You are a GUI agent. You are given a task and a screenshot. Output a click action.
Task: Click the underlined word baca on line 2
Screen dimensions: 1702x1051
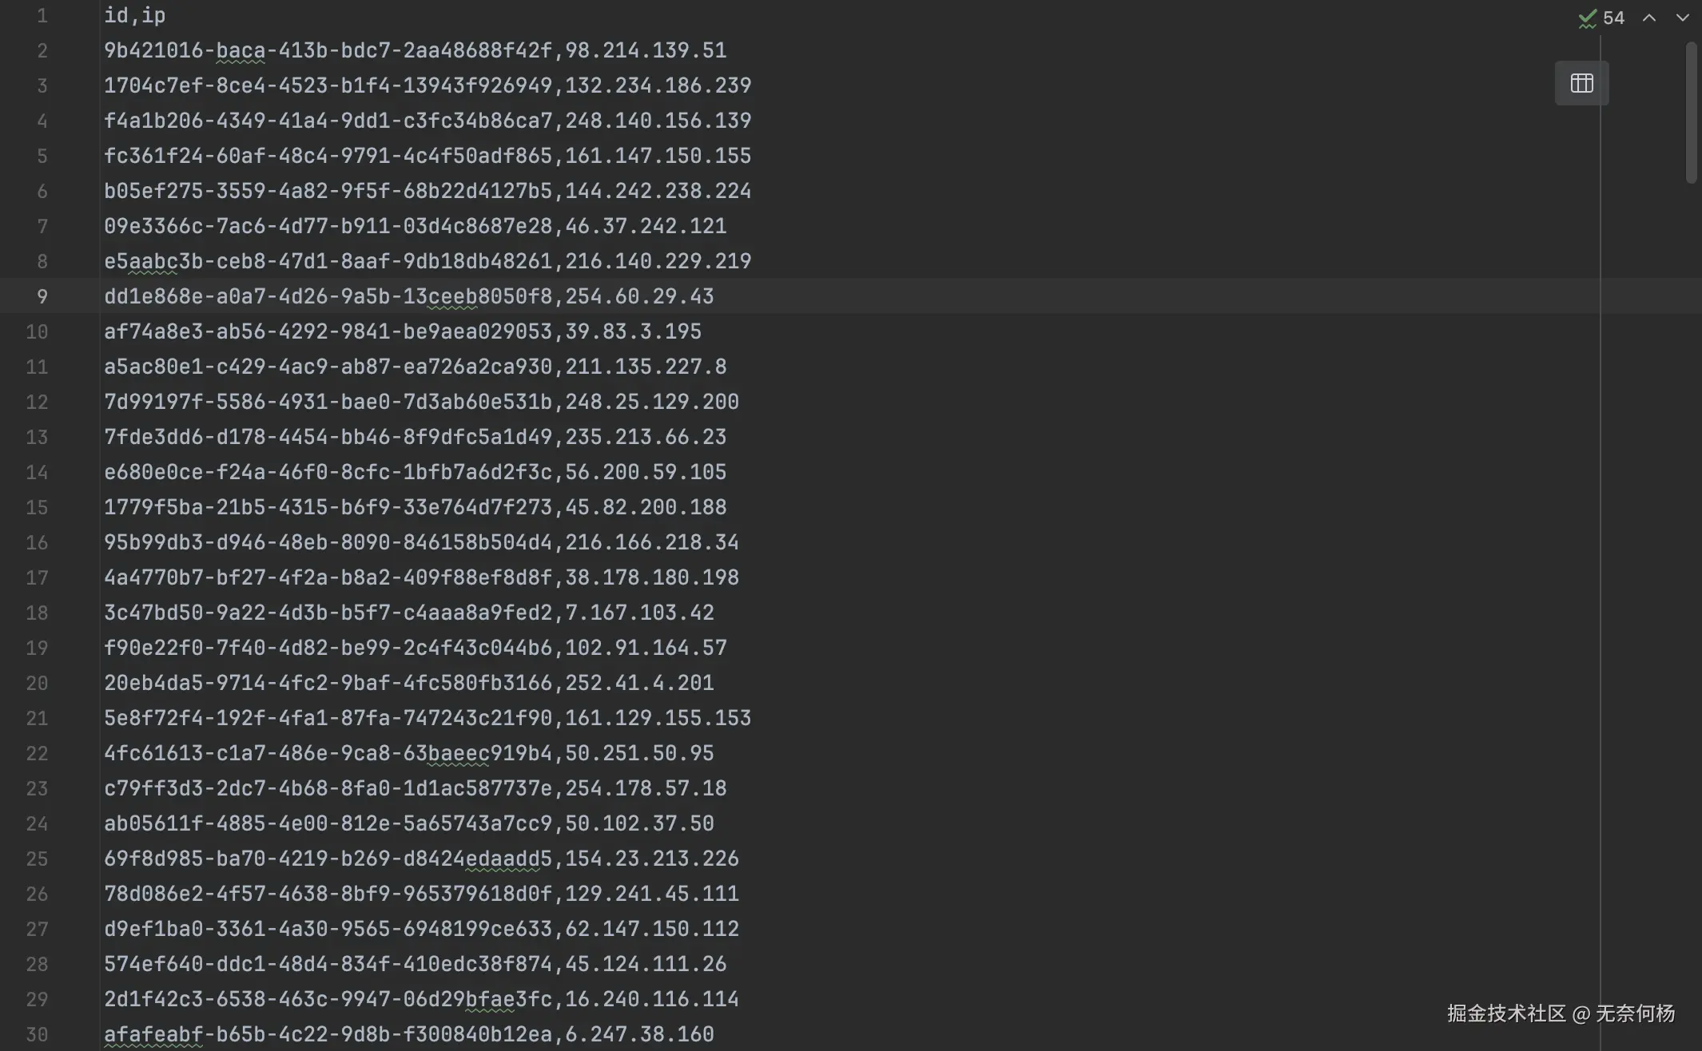tap(240, 50)
